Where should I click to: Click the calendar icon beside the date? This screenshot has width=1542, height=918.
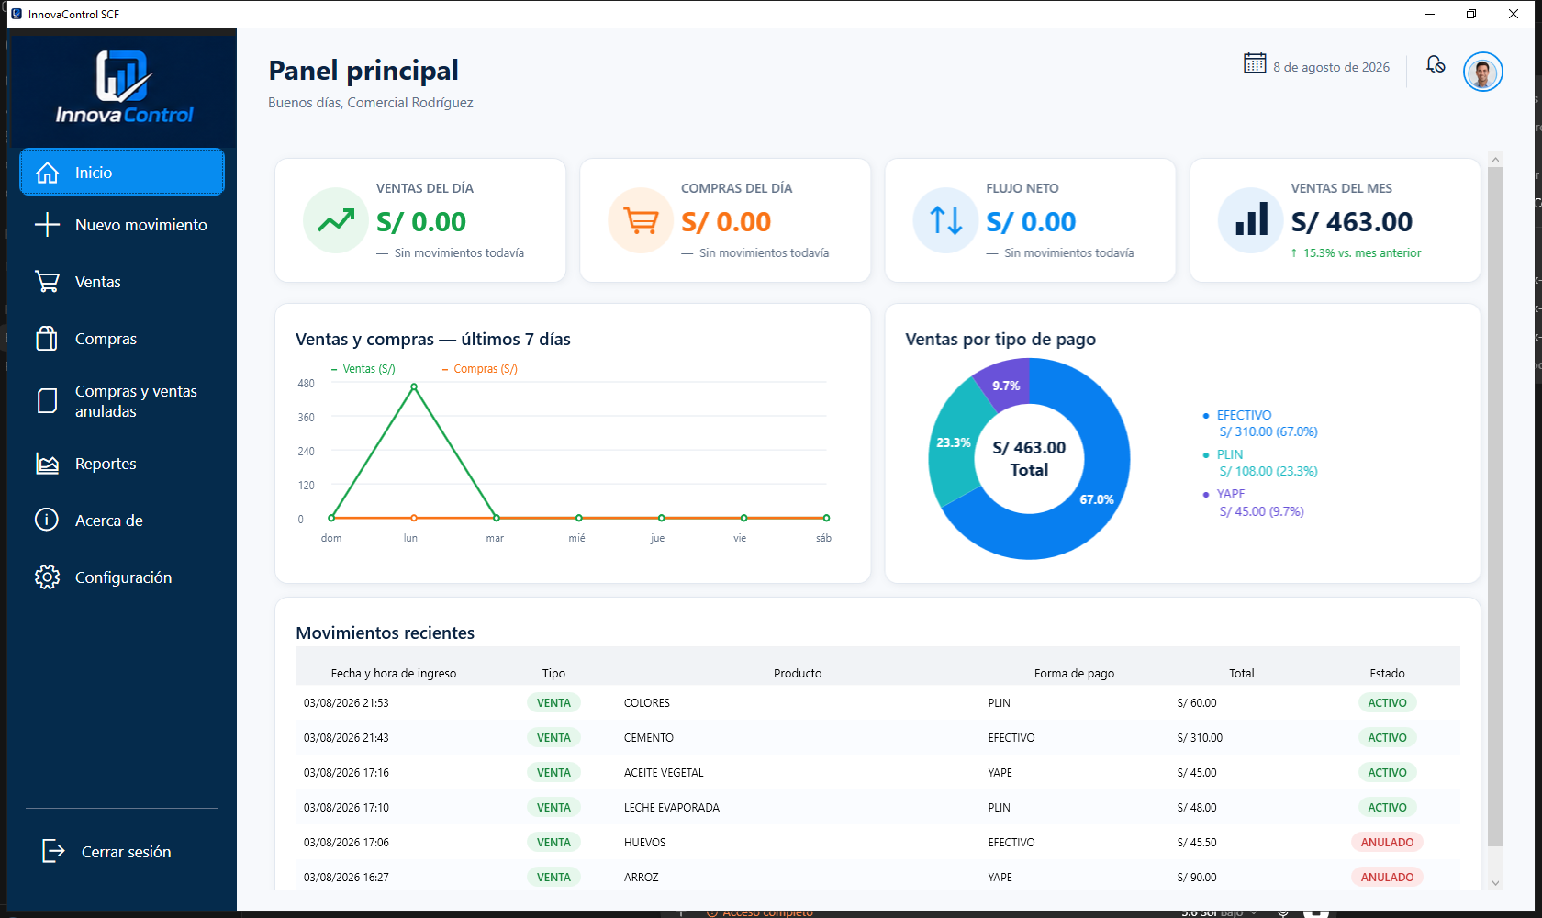point(1255,63)
